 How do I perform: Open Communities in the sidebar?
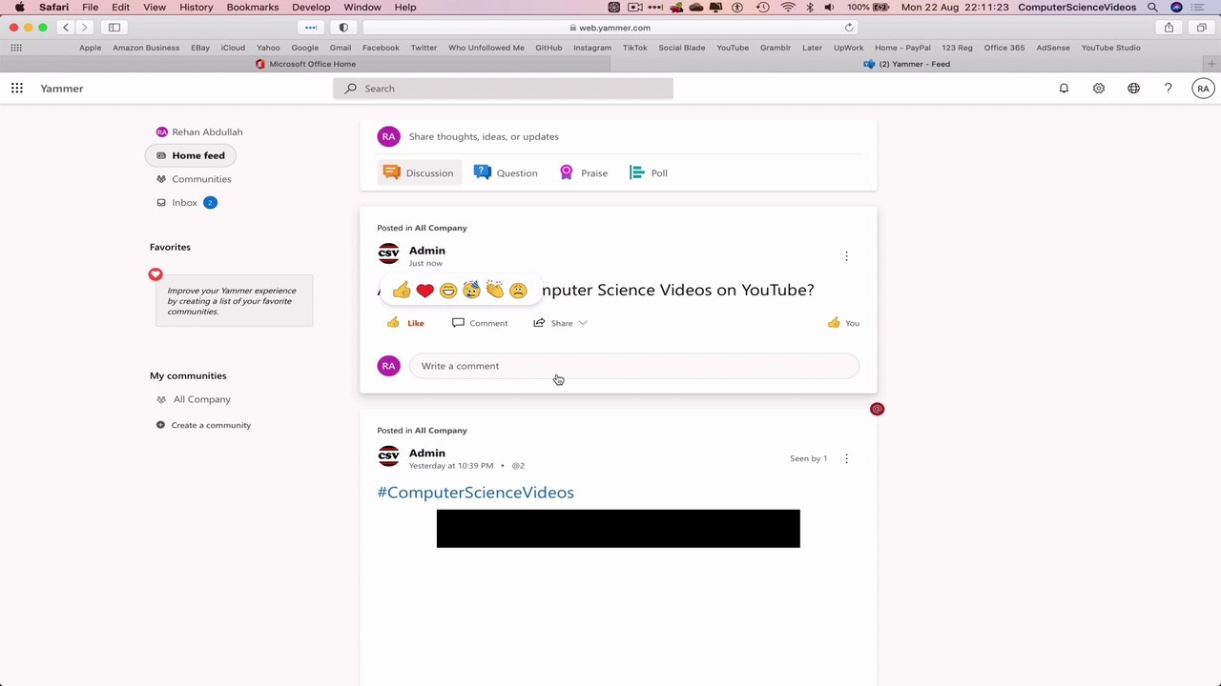(x=195, y=179)
